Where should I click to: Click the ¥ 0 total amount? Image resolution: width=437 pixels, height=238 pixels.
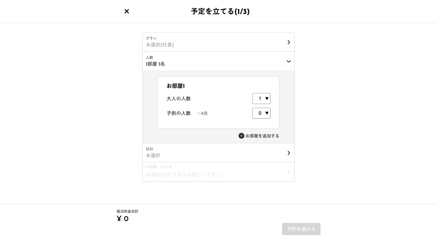[x=122, y=219]
